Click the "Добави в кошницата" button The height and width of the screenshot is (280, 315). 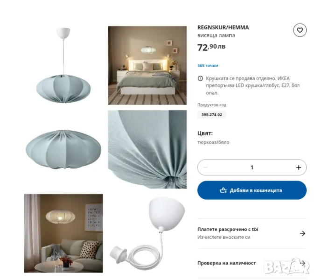tap(252, 190)
